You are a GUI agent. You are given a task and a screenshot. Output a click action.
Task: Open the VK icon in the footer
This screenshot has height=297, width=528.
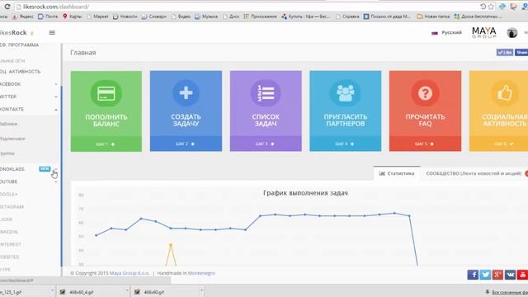[x=510, y=275]
